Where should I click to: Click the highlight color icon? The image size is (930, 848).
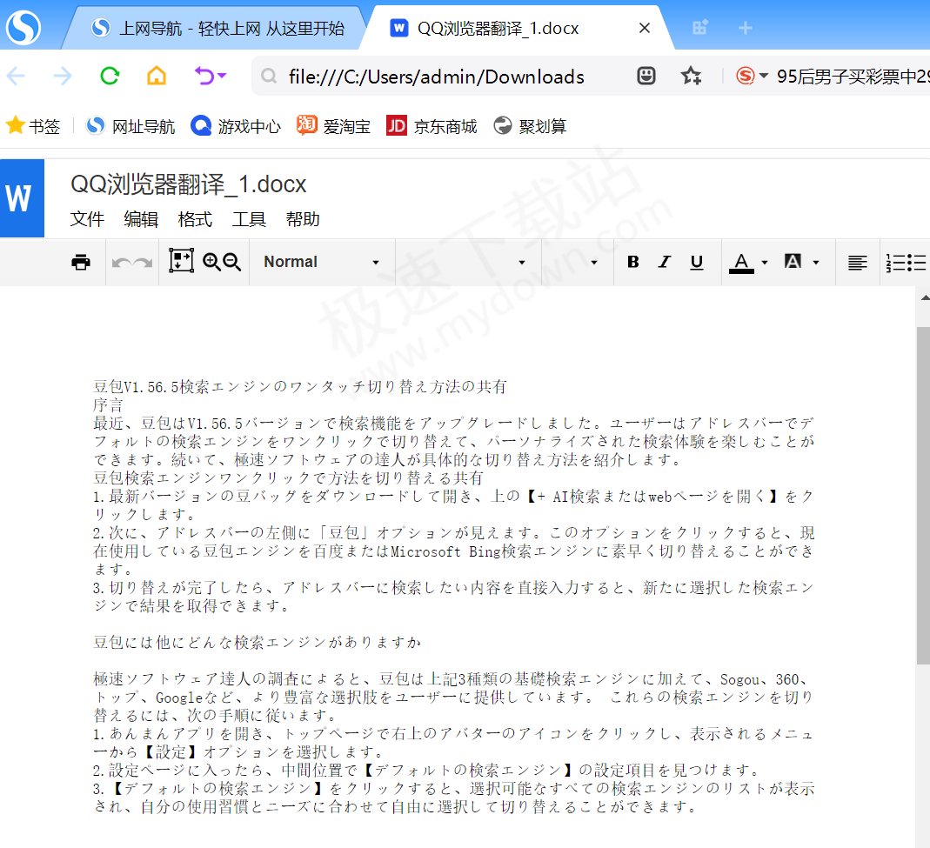tap(793, 261)
